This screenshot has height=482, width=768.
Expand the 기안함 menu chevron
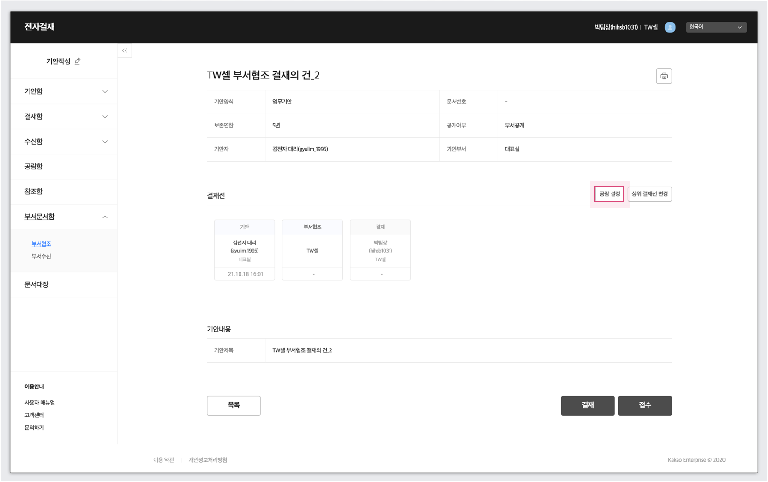click(105, 91)
